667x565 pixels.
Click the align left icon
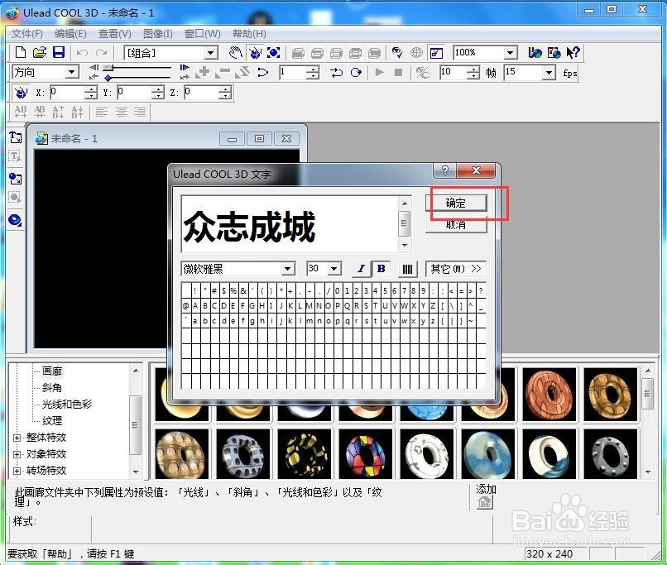[x=102, y=112]
